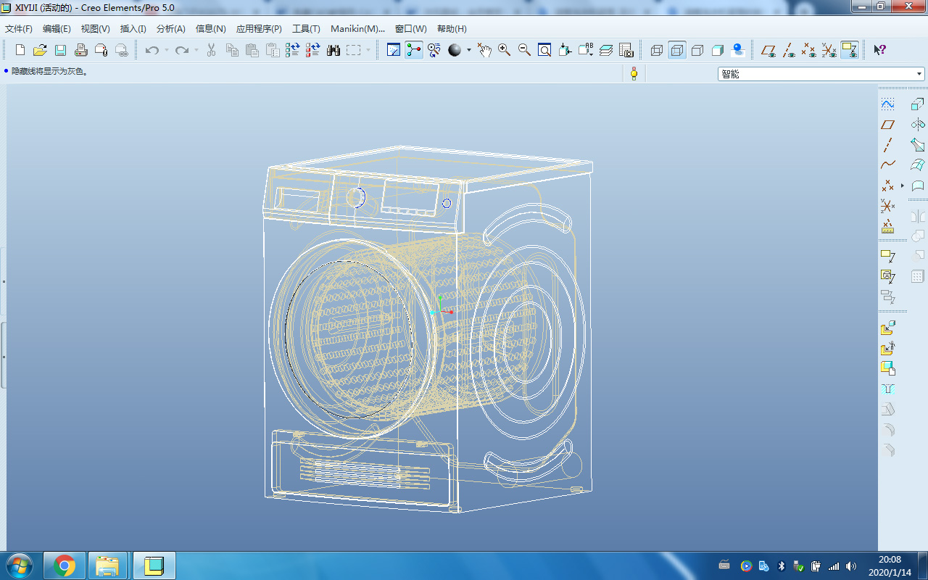Select the Revolve tool
The height and width of the screenshot is (580, 928).
918,125
